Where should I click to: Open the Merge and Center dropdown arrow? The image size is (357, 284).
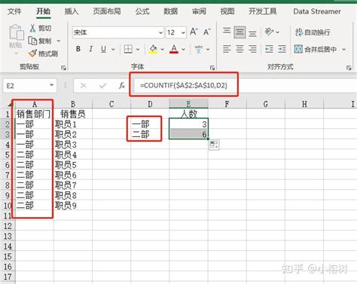(343, 50)
